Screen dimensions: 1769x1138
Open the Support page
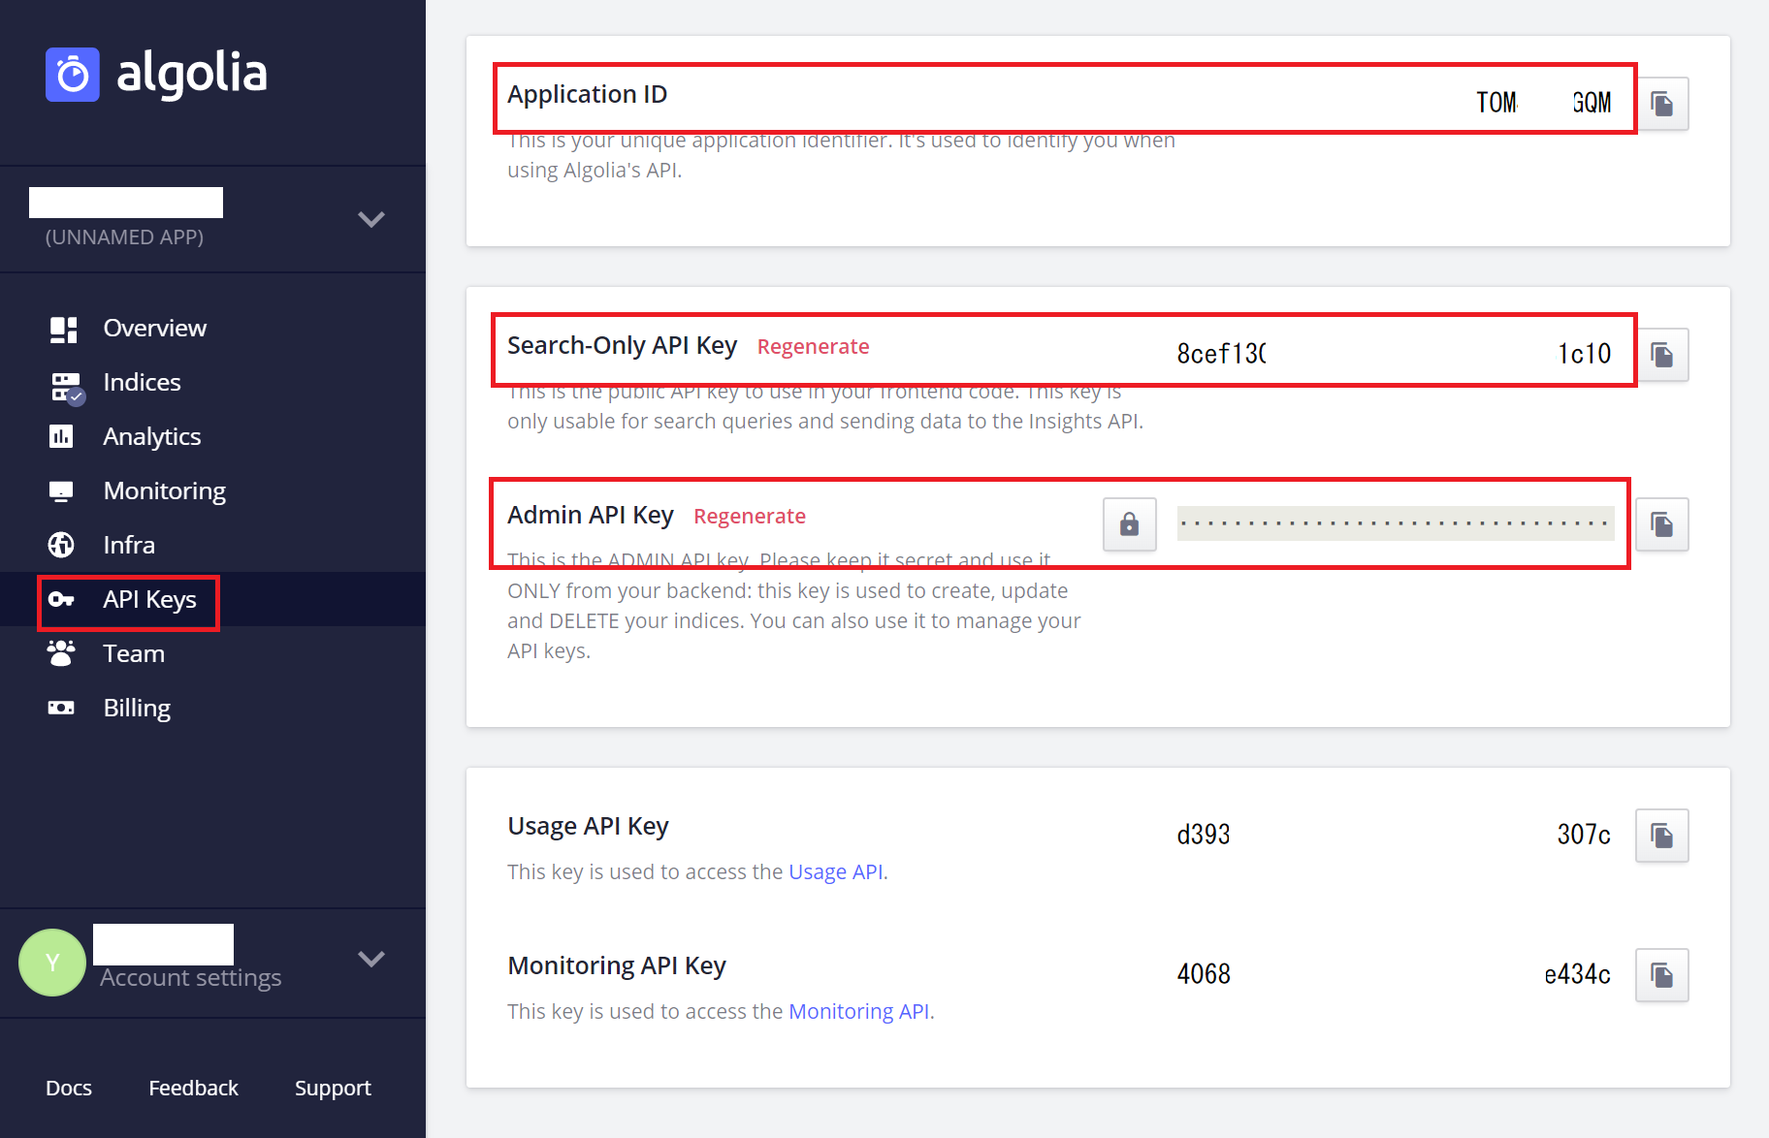(333, 1088)
